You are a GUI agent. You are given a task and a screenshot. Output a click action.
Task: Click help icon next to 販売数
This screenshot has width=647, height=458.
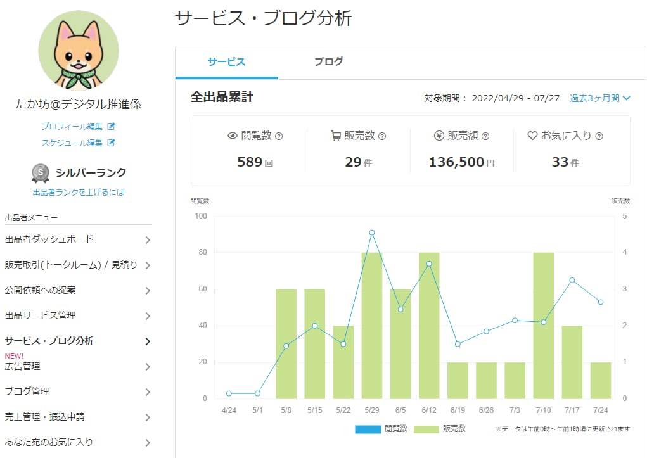(x=382, y=136)
